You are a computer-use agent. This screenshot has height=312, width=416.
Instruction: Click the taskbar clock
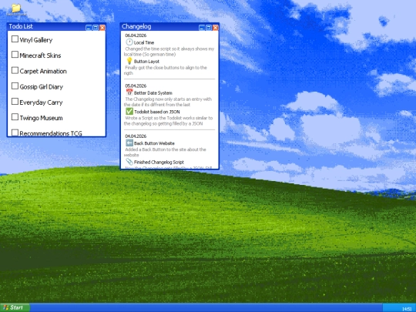coord(407,309)
